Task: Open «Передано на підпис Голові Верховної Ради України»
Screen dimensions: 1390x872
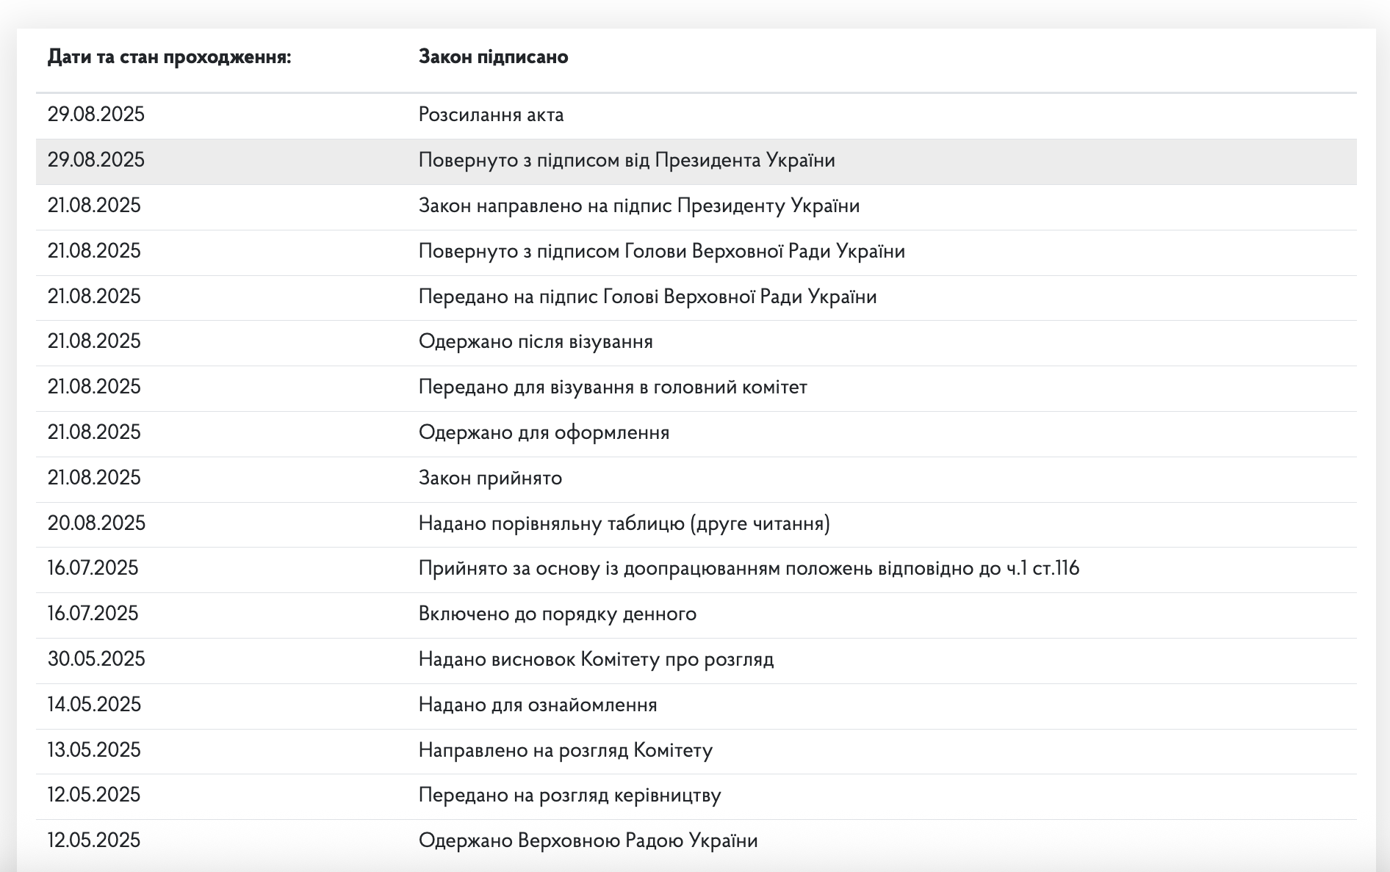Action: (647, 297)
